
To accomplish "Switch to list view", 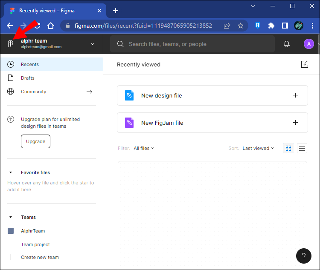I will tap(302, 148).
